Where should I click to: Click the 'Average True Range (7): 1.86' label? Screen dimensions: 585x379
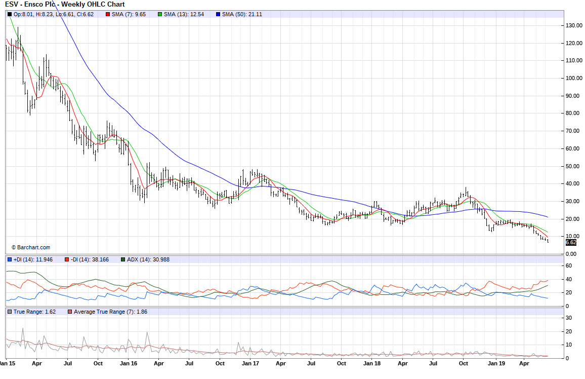110,312
